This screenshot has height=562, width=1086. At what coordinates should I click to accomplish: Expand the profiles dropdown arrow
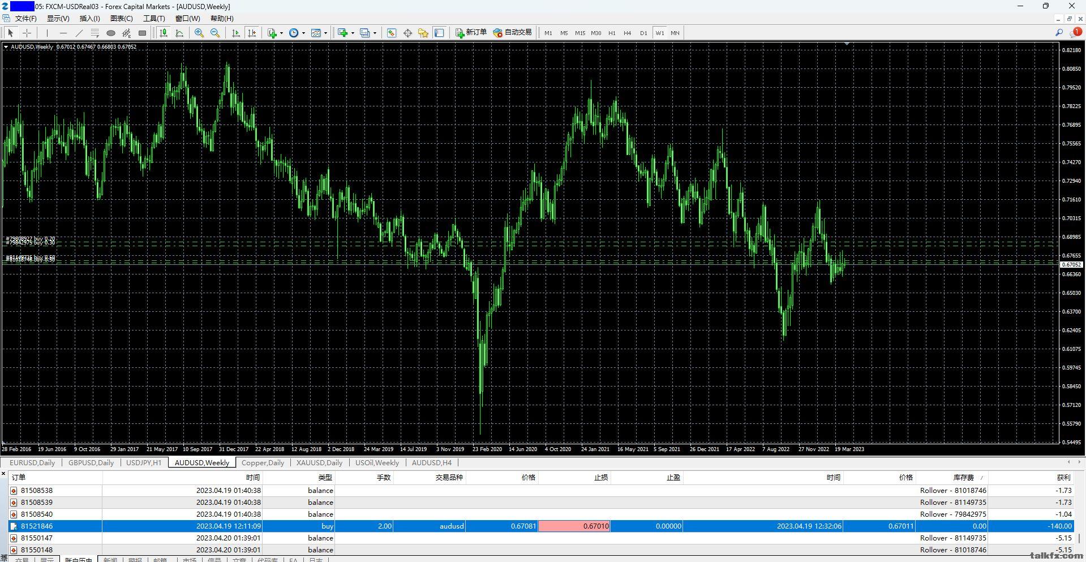[x=375, y=33]
